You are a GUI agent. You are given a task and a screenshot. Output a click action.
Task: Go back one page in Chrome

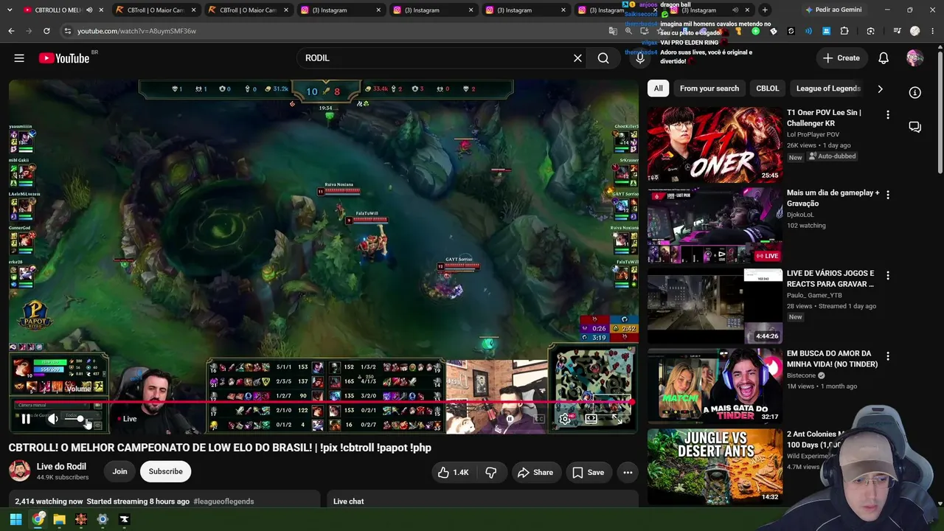click(11, 31)
